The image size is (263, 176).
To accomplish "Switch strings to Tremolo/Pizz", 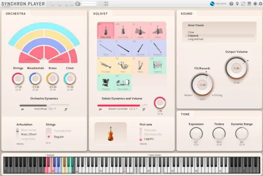I will (x=62, y=131).
